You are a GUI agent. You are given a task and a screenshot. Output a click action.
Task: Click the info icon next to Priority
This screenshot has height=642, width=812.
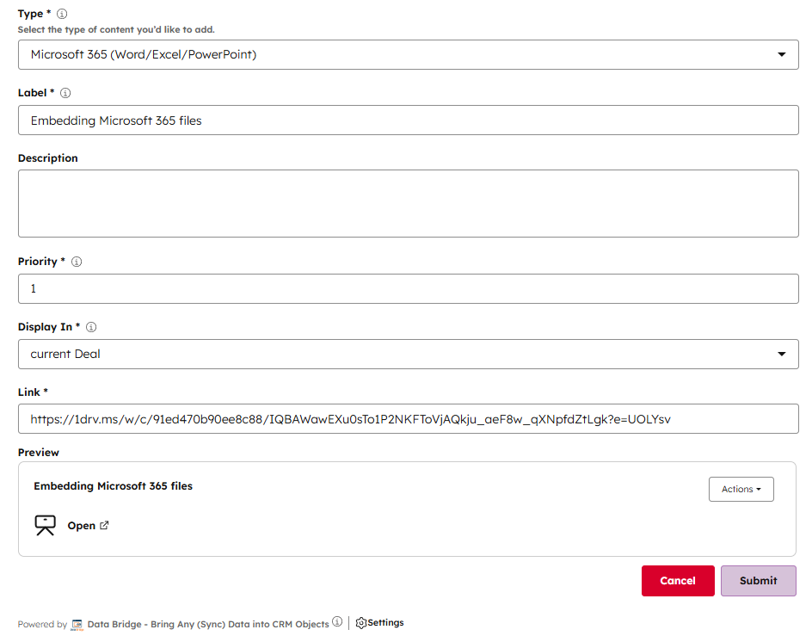tap(77, 261)
